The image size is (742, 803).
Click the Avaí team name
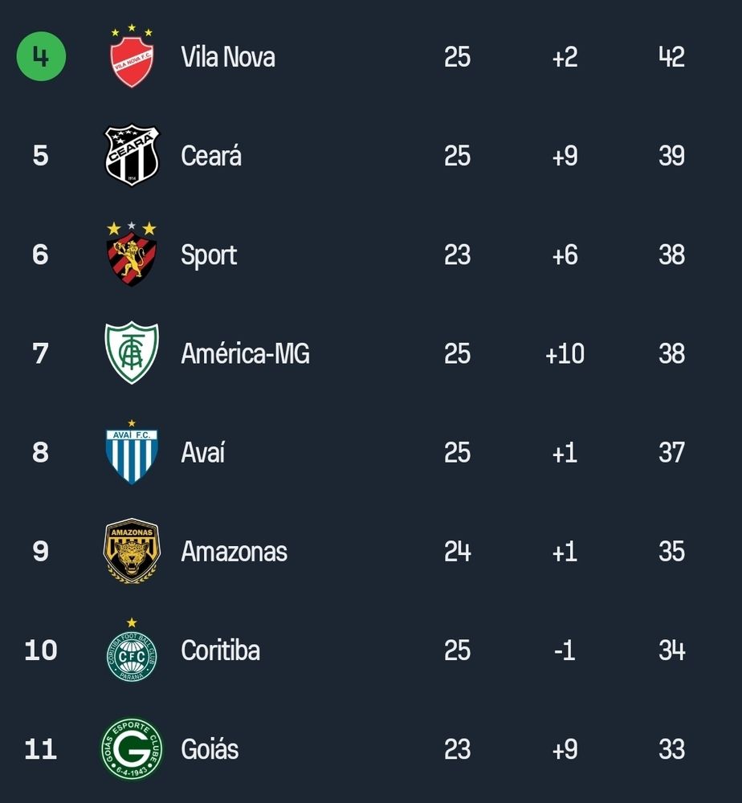pyautogui.click(x=203, y=452)
